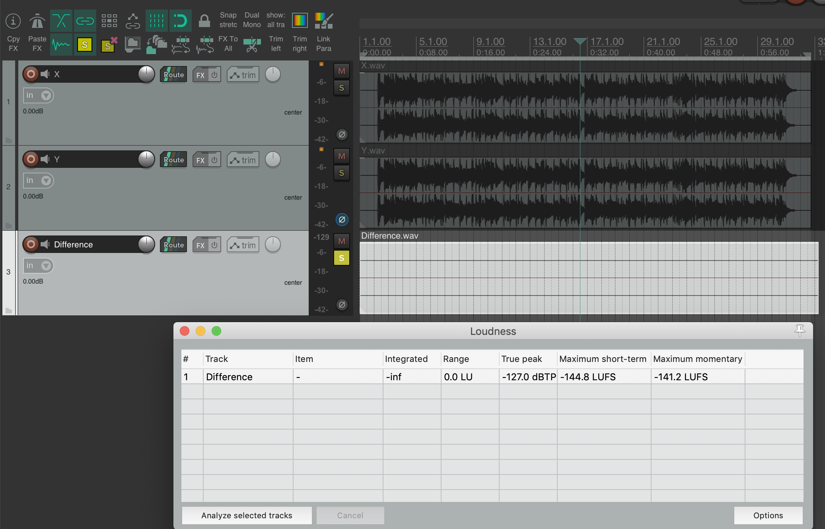This screenshot has width=825, height=529.
Task: Adjust volume knob on track X
Action: 146,74
